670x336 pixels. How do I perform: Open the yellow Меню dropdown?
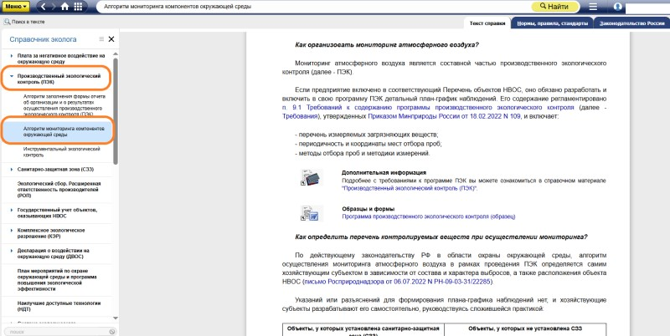click(x=16, y=6)
